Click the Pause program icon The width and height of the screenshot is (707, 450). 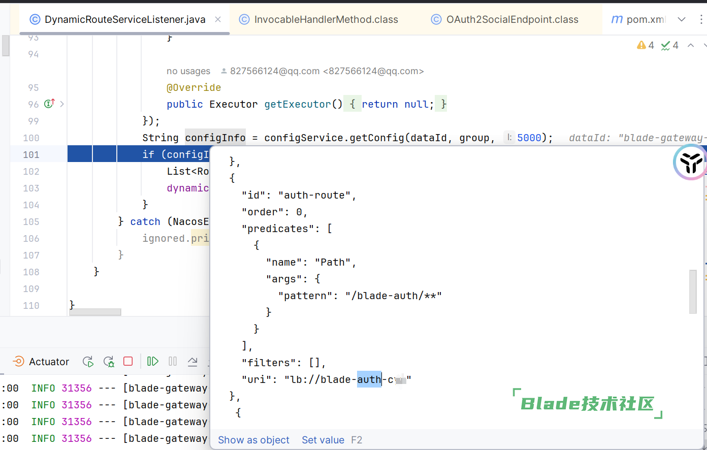coord(173,361)
